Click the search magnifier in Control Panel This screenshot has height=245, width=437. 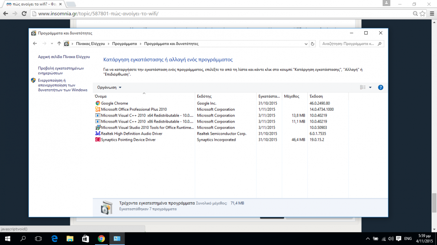[379, 44]
